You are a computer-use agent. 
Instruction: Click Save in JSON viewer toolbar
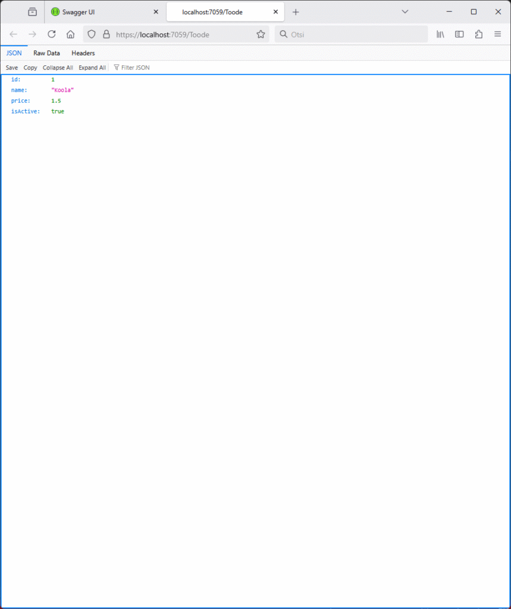tap(12, 68)
